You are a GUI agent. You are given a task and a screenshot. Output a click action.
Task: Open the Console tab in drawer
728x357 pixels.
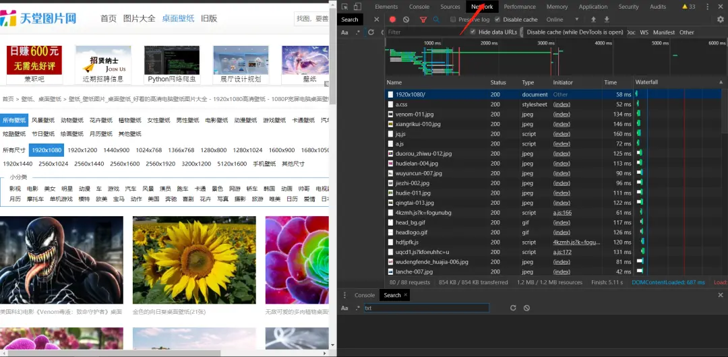pyautogui.click(x=365, y=295)
